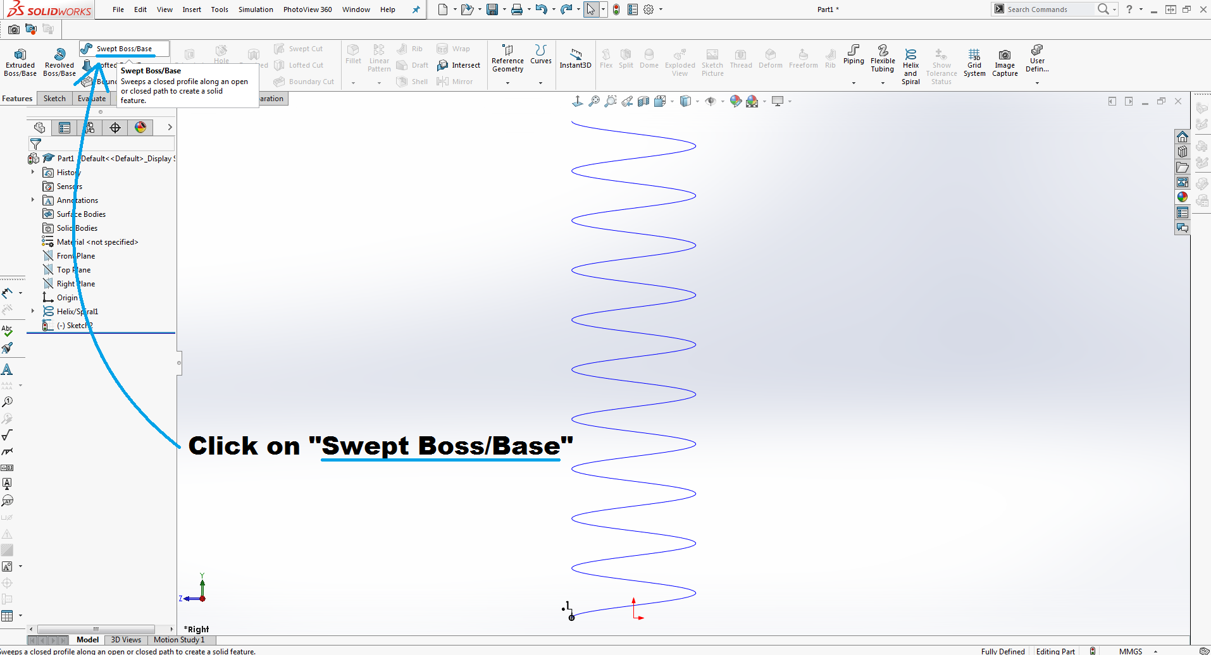The width and height of the screenshot is (1211, 655).
Task: Click the Grid System icon
Action: [x=974, y=62]
